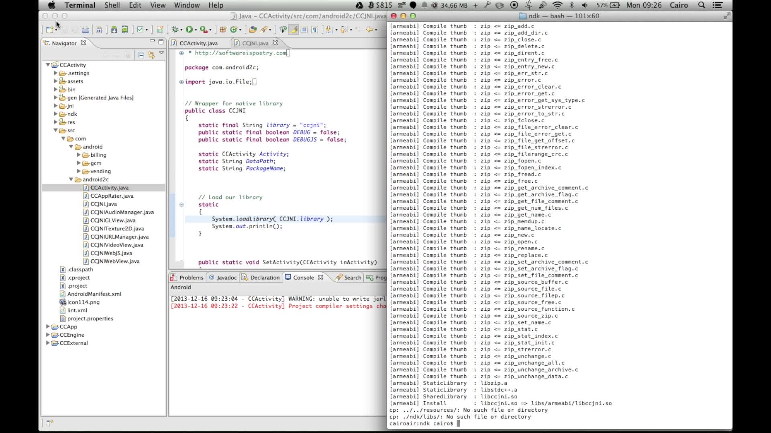Open the New wizard icon on the toolbar
The width and height of the screenshot is (771, 433).
[x=50, y=29]
